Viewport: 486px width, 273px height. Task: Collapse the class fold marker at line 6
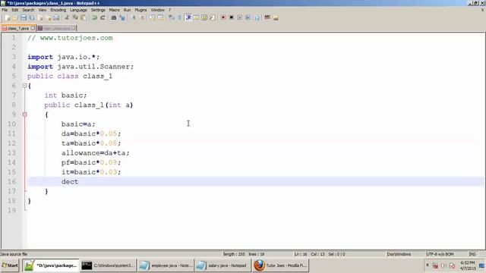point(24,86)
